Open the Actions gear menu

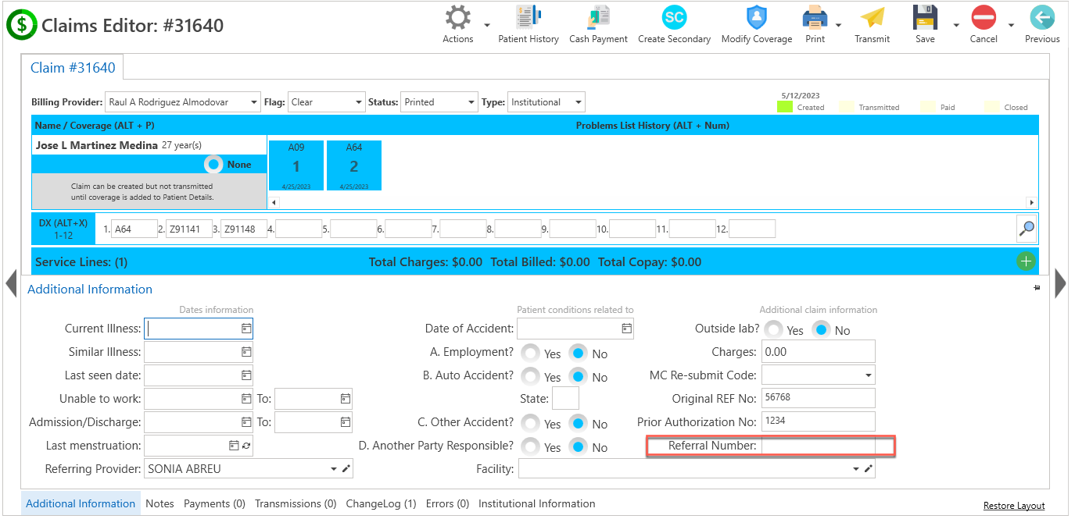point(458,18)
